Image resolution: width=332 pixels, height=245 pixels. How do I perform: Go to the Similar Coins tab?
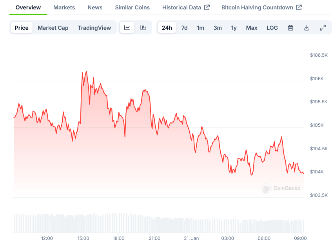point(132,7)
